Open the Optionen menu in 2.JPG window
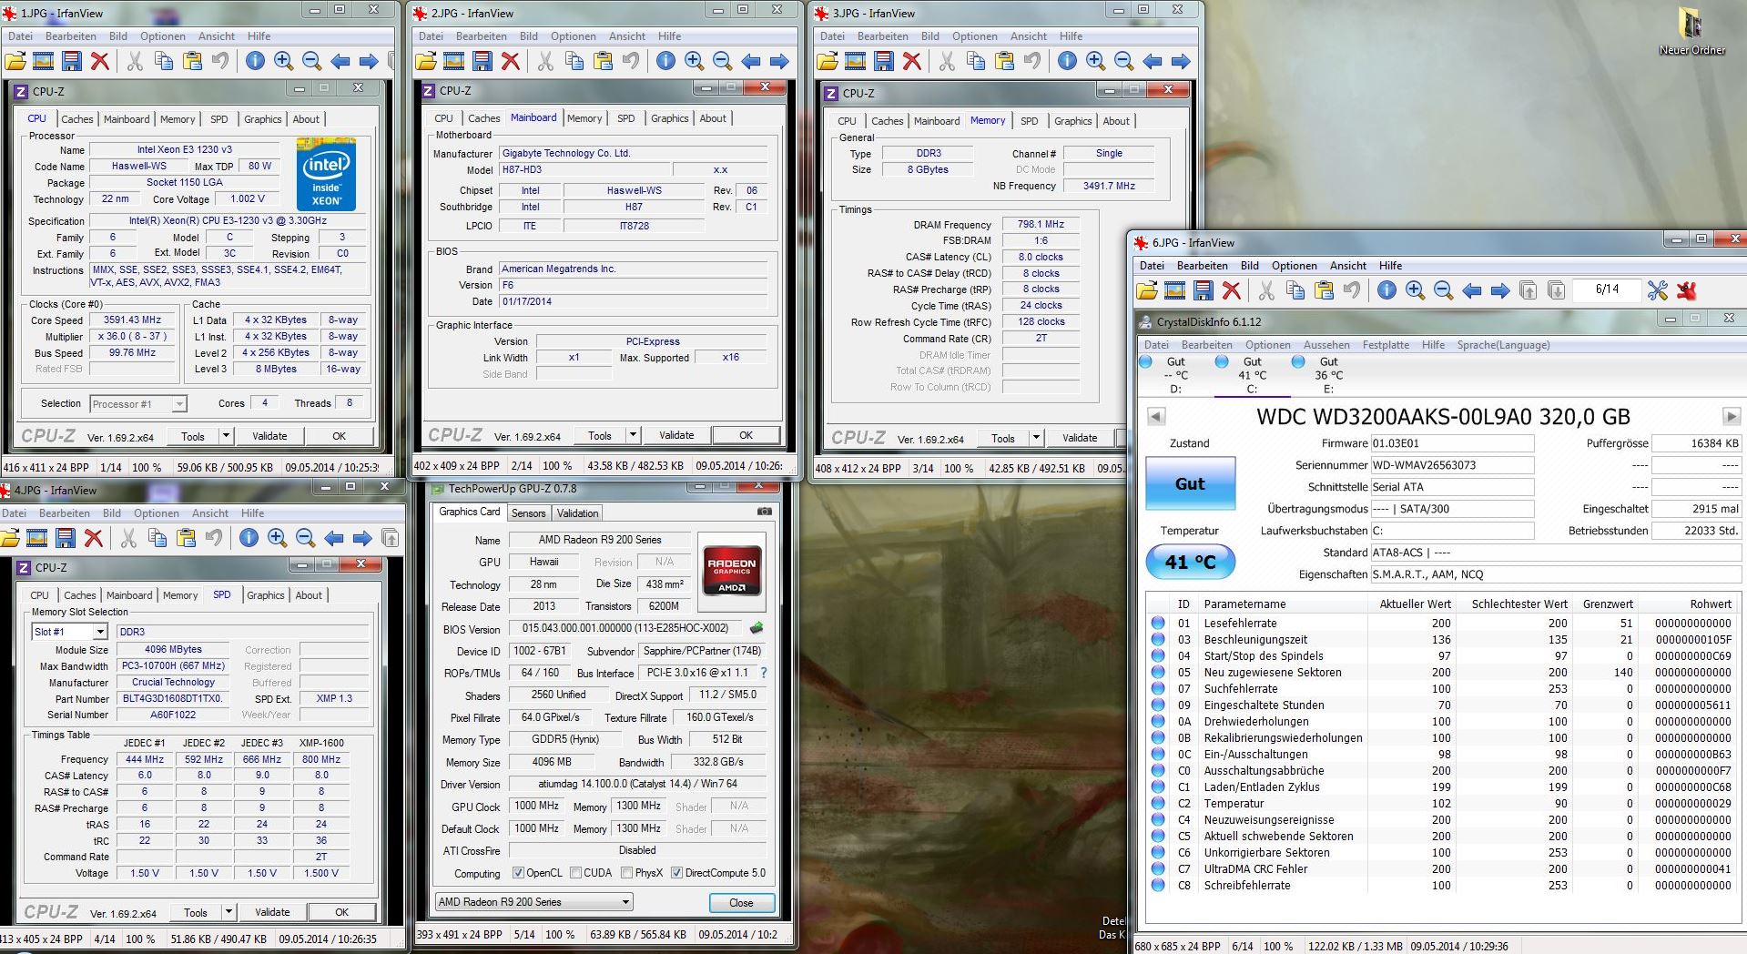Image resolution: width=1747 pixels, height=954 pixels. 573,36
